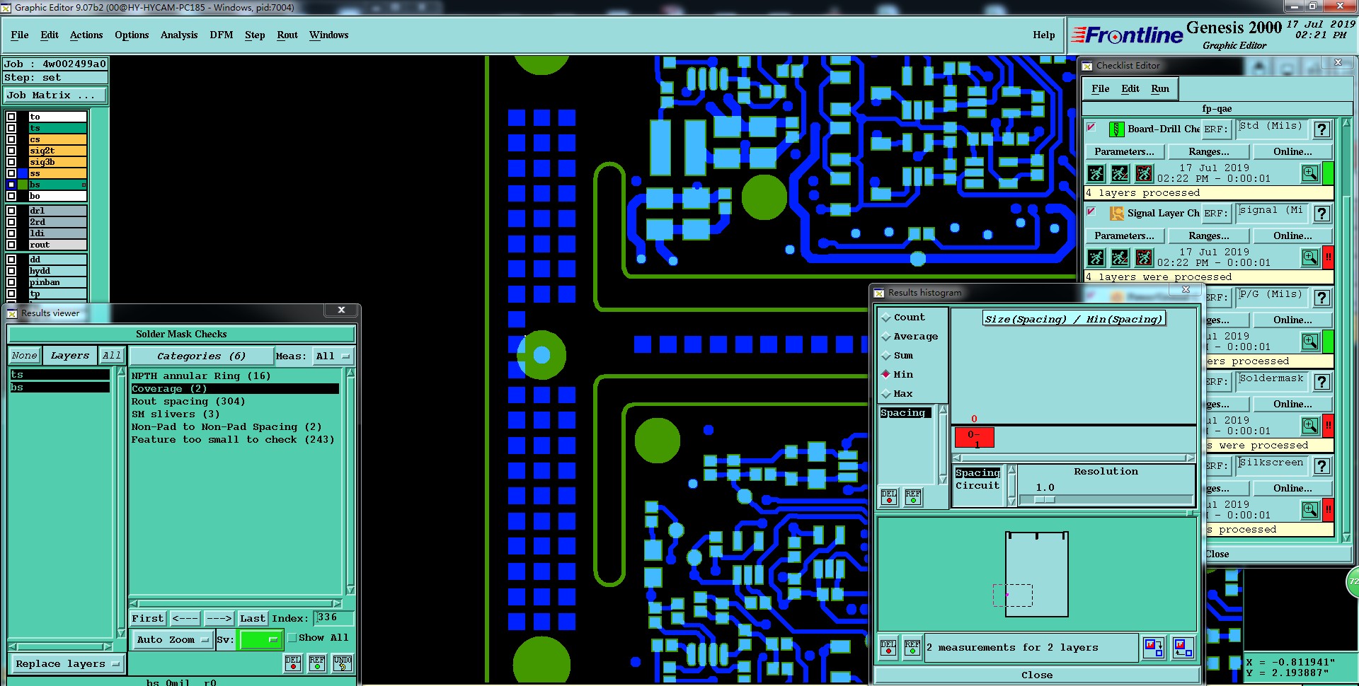Open the Auto Zoom dropdown
The width and height of the screenshot is (1359, 686).
[x=173, y=640]
